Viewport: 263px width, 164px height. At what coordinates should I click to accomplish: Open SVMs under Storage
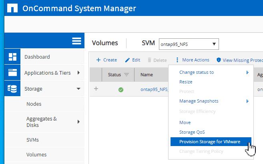click(x=32, y=140)
